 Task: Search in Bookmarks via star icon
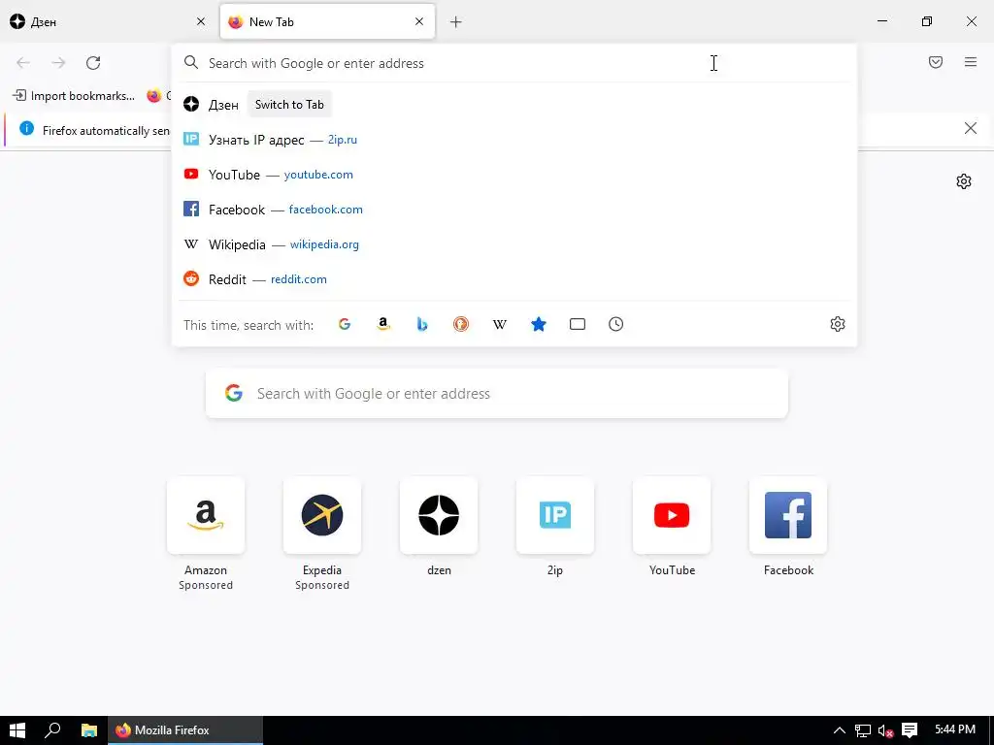coord(539,324)
